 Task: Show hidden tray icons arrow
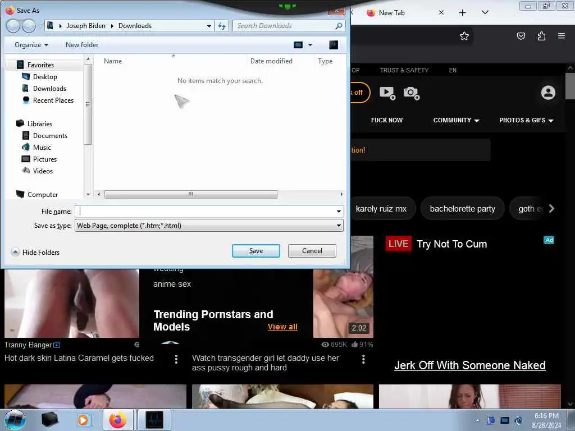click(x=477, y=420)
